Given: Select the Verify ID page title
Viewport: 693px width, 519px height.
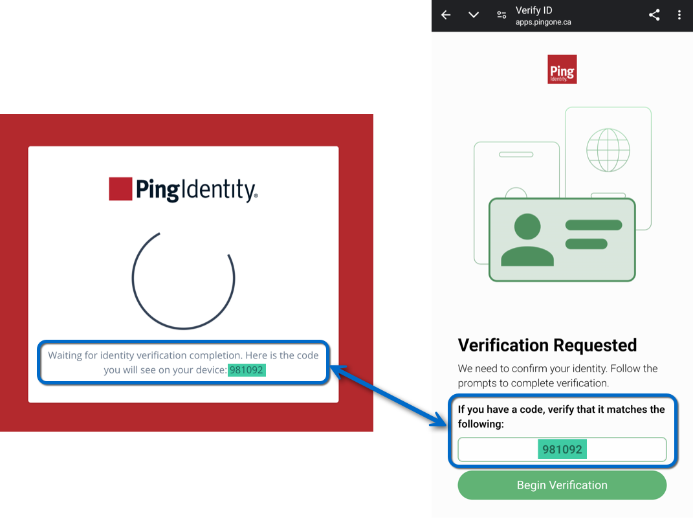Looking at the screenshot, I should coord(533,10).
